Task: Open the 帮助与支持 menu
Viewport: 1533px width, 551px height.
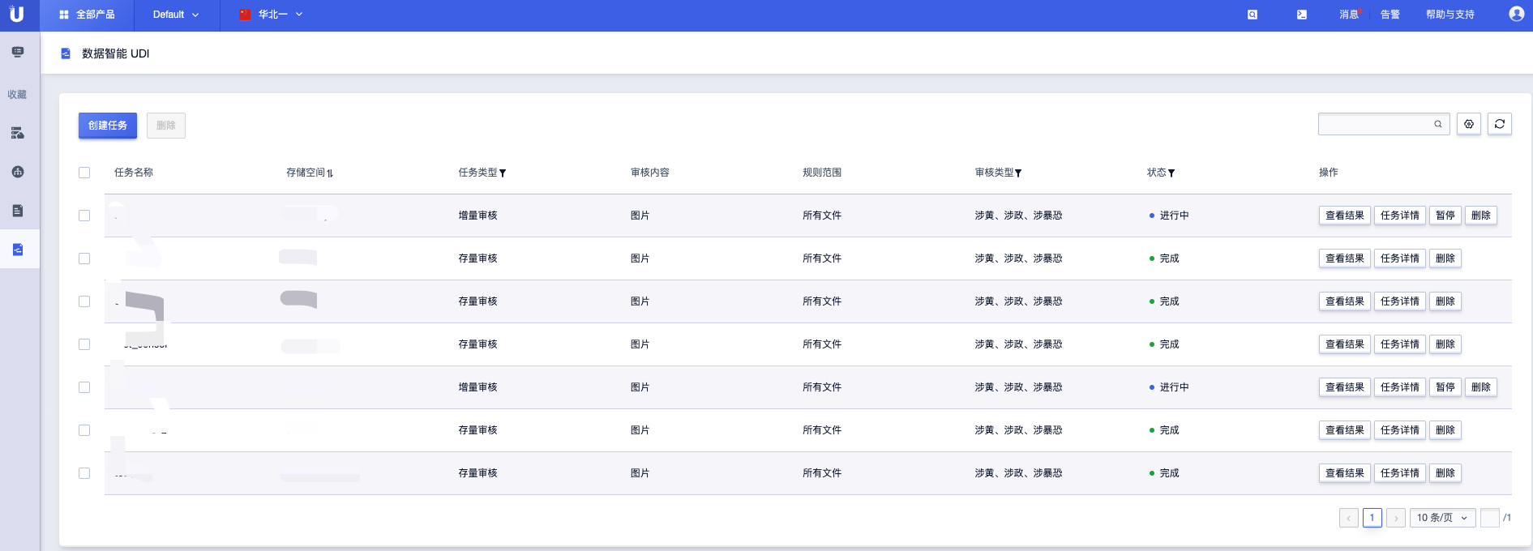Action: [1449, 15]
